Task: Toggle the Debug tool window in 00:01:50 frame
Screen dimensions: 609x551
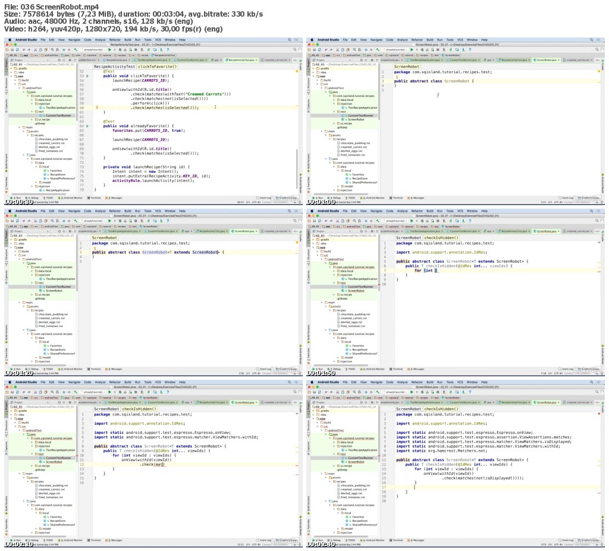Action: (x=334, y=369)
